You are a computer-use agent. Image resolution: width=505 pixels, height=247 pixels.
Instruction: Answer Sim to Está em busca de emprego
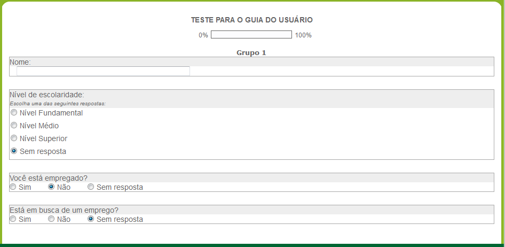click(x=13, y=219)
